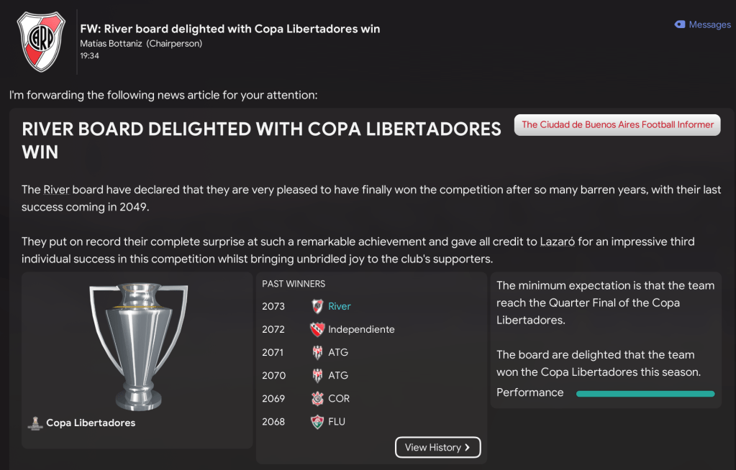
Task: Click the River link in the article text
Action: pyautogui.click(x=56, y=190)
